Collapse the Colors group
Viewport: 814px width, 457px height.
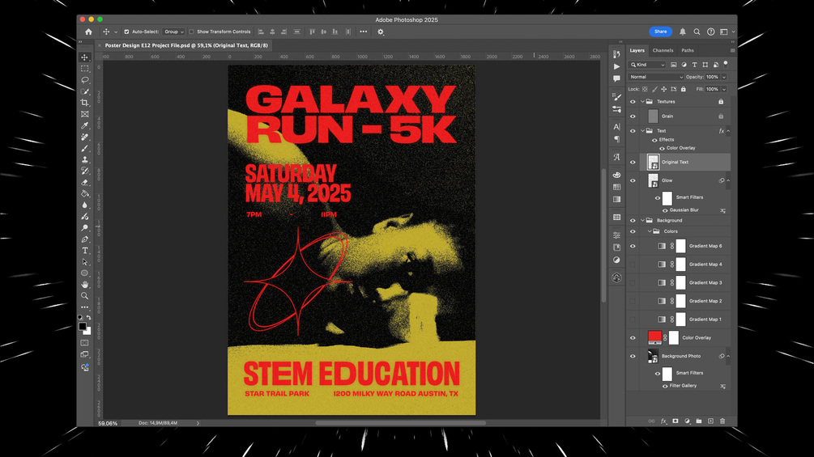[x=649, y=231]
